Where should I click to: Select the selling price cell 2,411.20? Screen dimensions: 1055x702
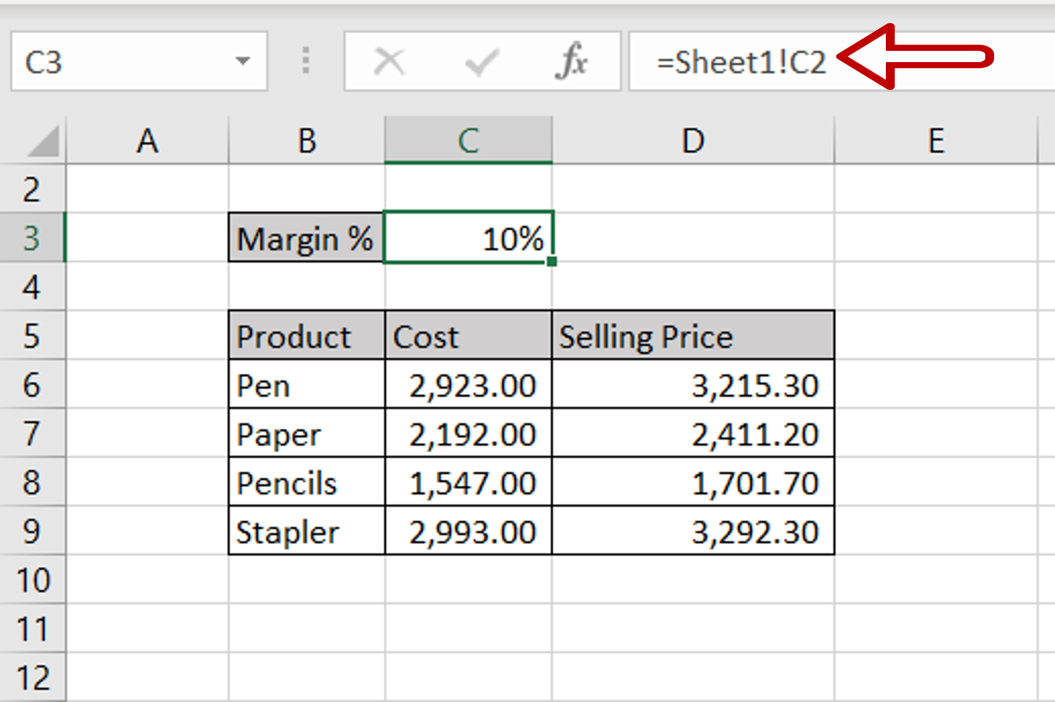pos(693,433)
